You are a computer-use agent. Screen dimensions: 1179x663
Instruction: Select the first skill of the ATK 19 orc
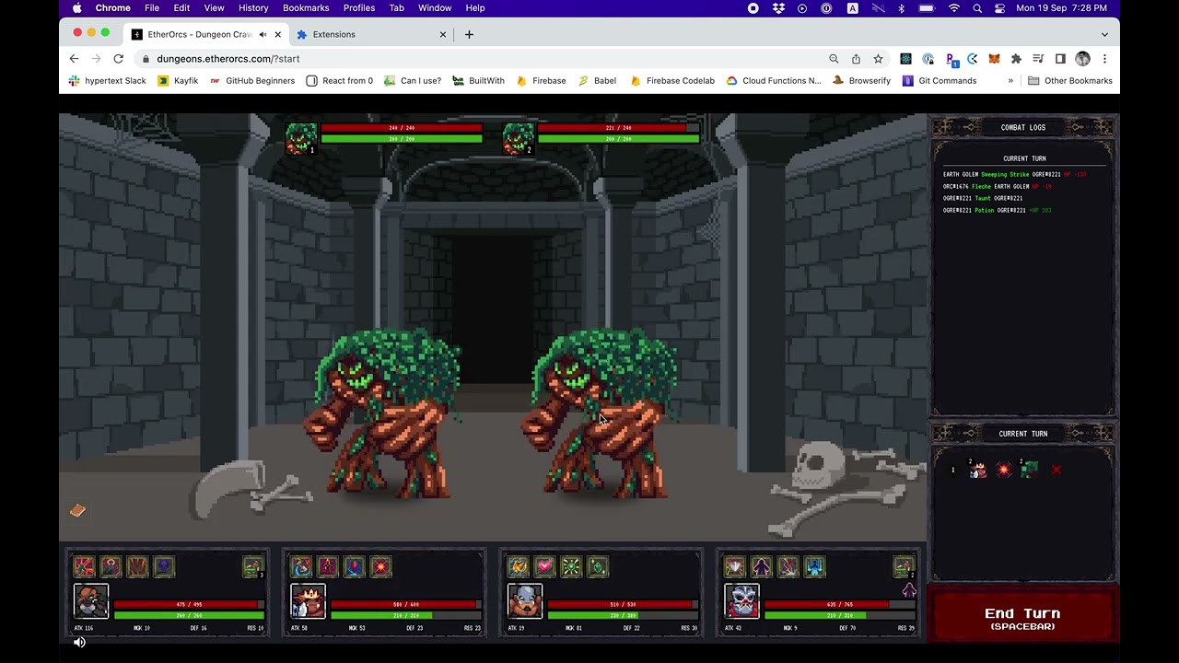[x=518, y=566]
